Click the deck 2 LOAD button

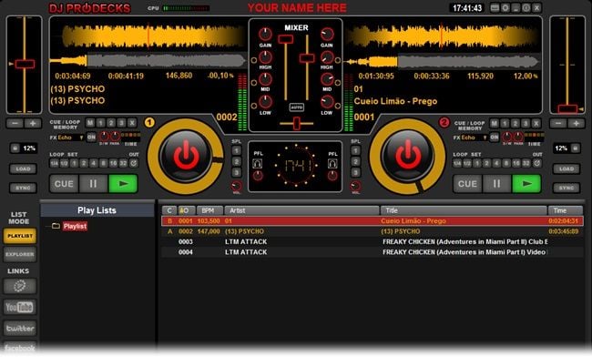[x=566, y=168]
